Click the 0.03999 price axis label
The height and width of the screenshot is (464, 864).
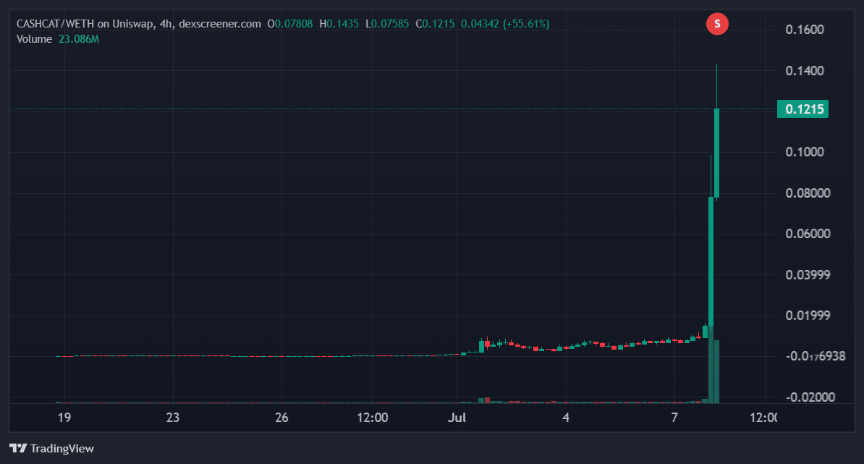[x=808, y=275]
